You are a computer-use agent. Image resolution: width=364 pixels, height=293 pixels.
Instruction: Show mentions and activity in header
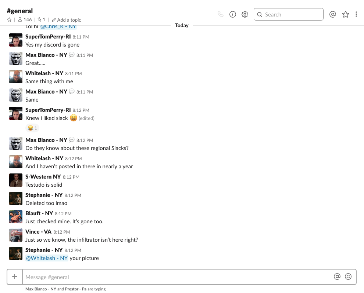(x=332, y=14)
